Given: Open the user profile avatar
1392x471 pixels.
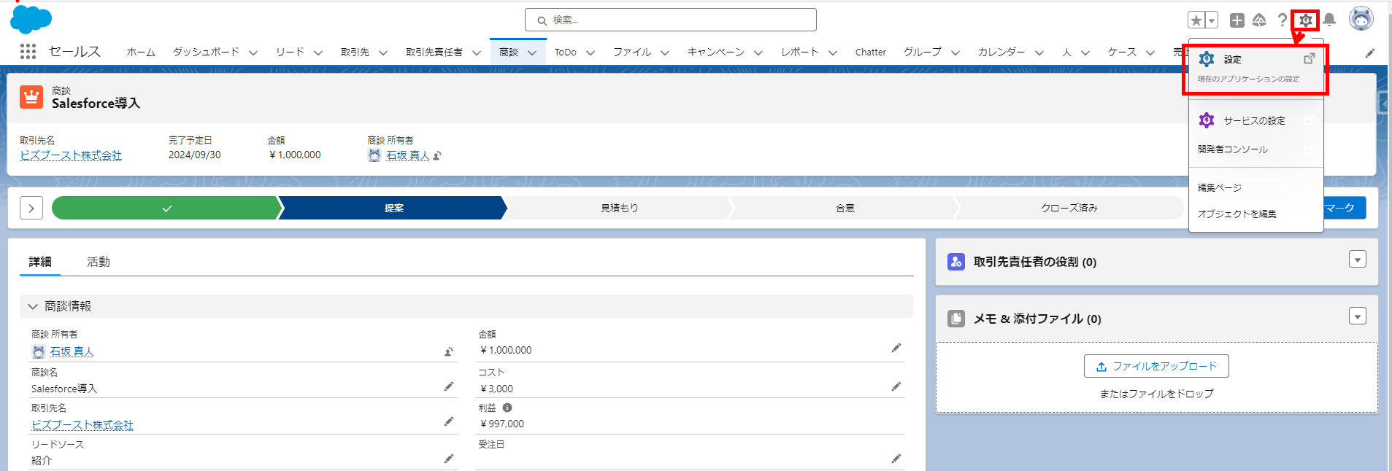Looking at the screenshot, I should tap(1361, 19).
